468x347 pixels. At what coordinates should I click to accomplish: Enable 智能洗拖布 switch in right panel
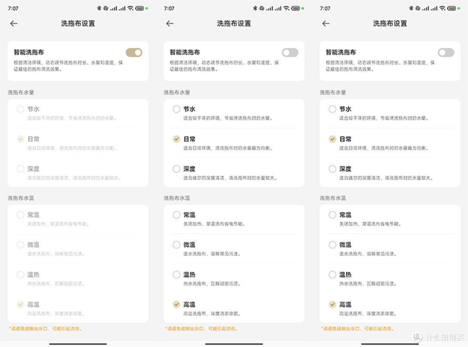[x=446, y=53]
